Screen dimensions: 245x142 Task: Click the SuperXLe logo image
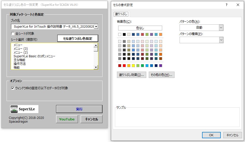24,109
